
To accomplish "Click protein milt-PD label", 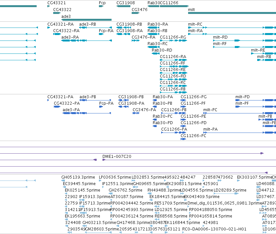I will [x=242, y=97].
